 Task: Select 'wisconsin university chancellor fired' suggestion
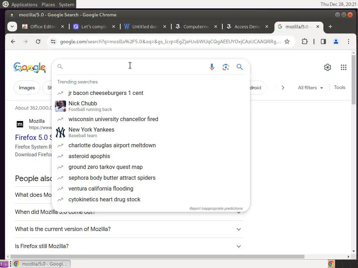click(151, 119)
